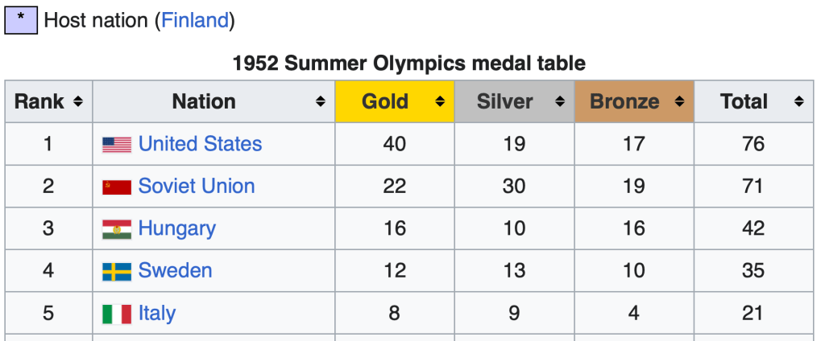Image resolution: width=825 pixels, height=341 pixels.
Task: Click the Hungary flag icon
Action: [x=117, y=229]
